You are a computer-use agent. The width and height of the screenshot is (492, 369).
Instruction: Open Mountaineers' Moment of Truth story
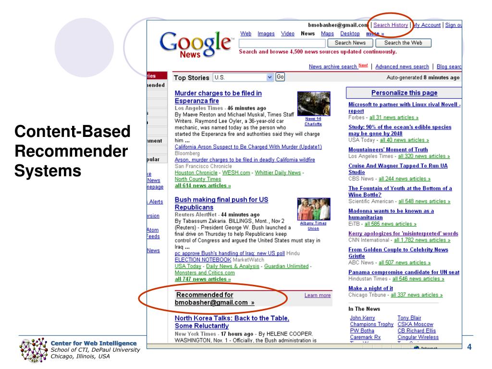click(388, 150)
